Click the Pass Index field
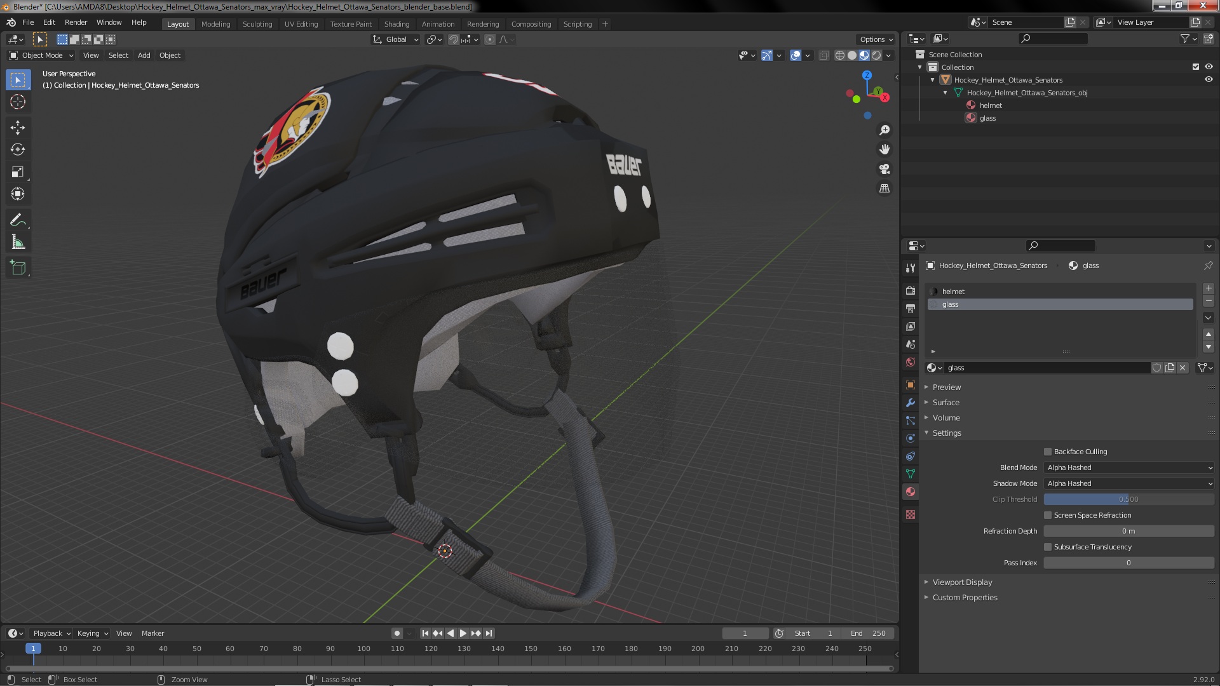The height and width of the screenshot is (686, 1220). [1129, 563]
